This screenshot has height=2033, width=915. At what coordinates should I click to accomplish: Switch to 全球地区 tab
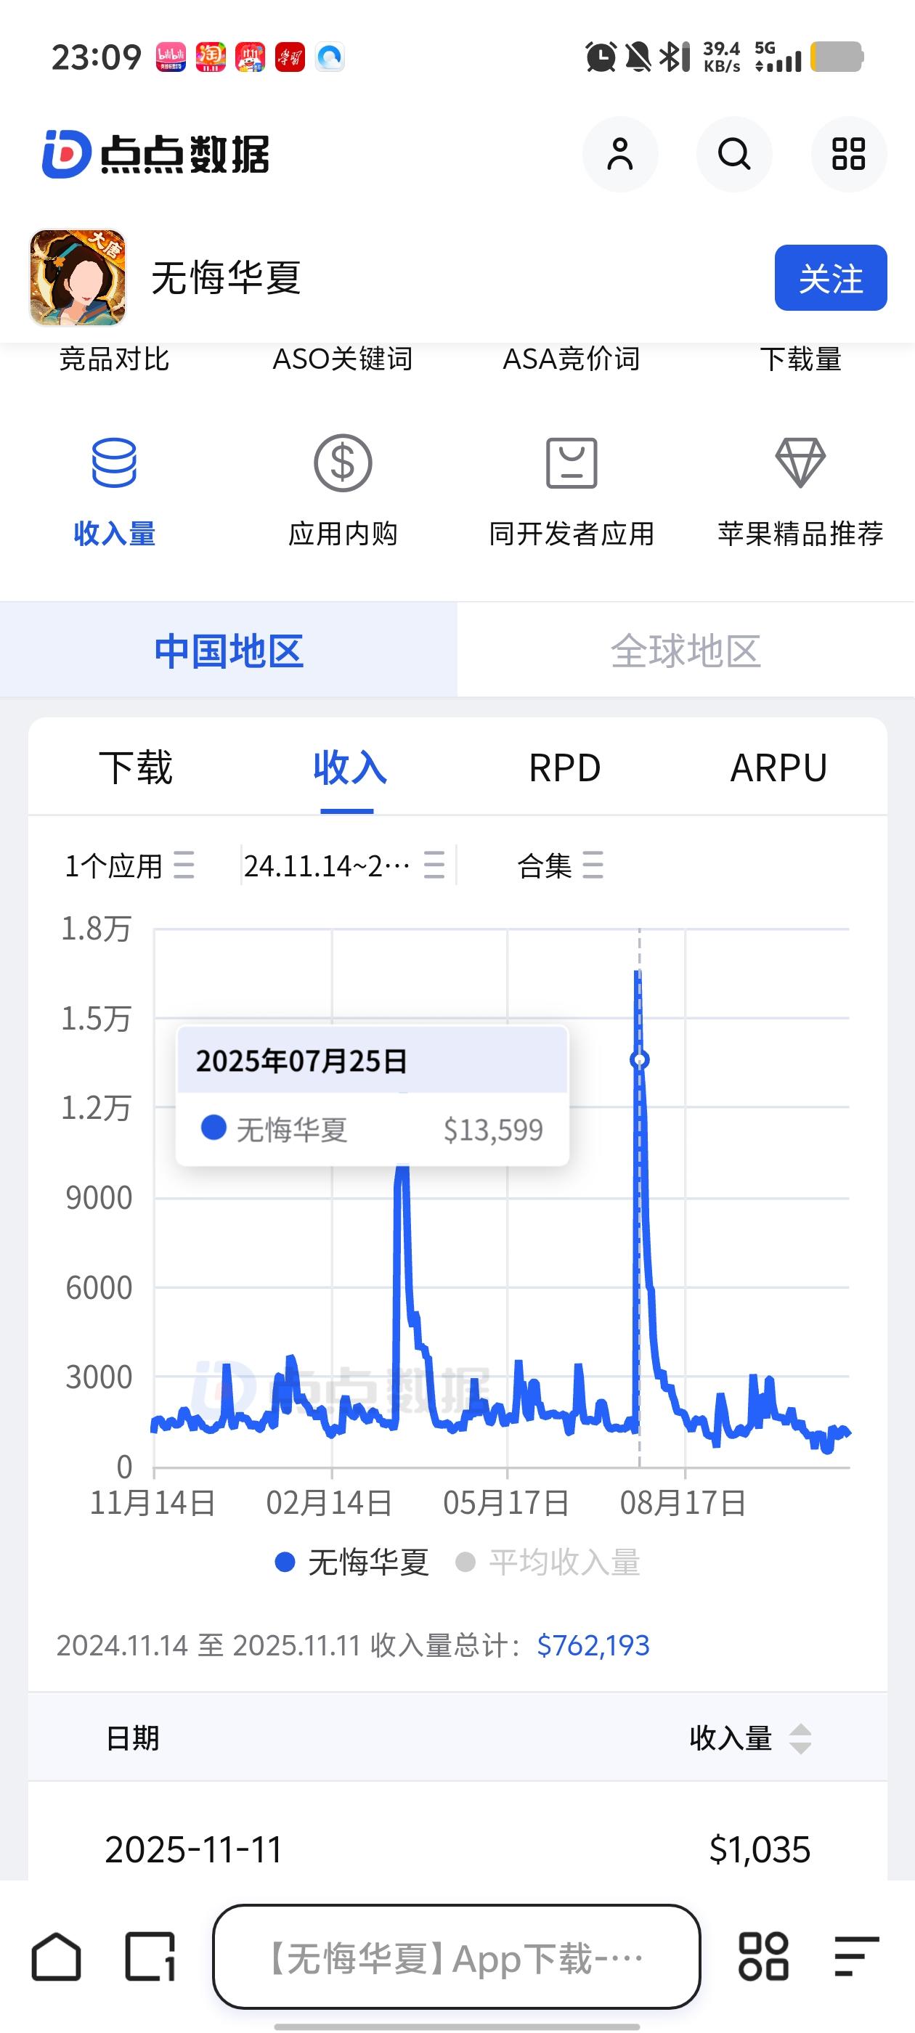[x=686, y=651]
